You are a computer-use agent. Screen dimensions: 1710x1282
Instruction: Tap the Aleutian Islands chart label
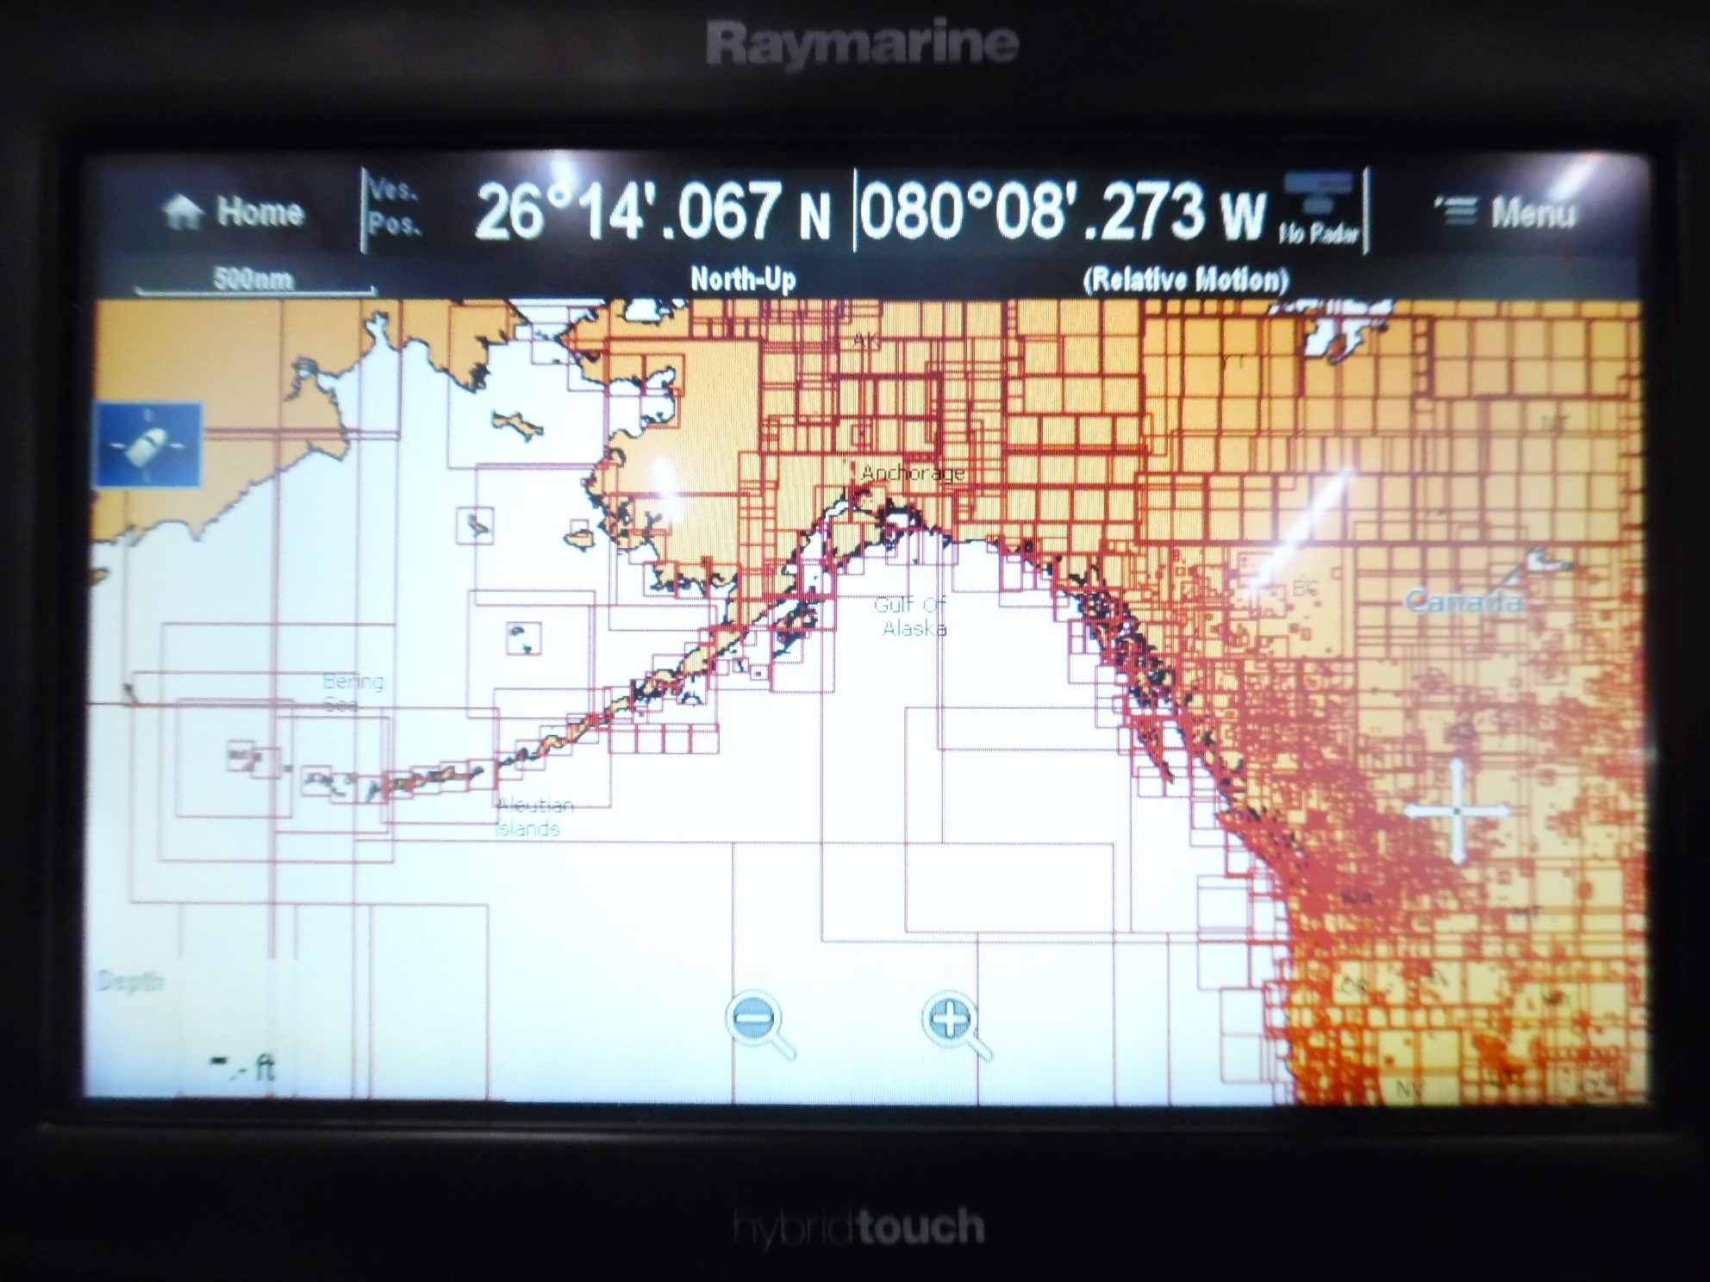(533, 817)
